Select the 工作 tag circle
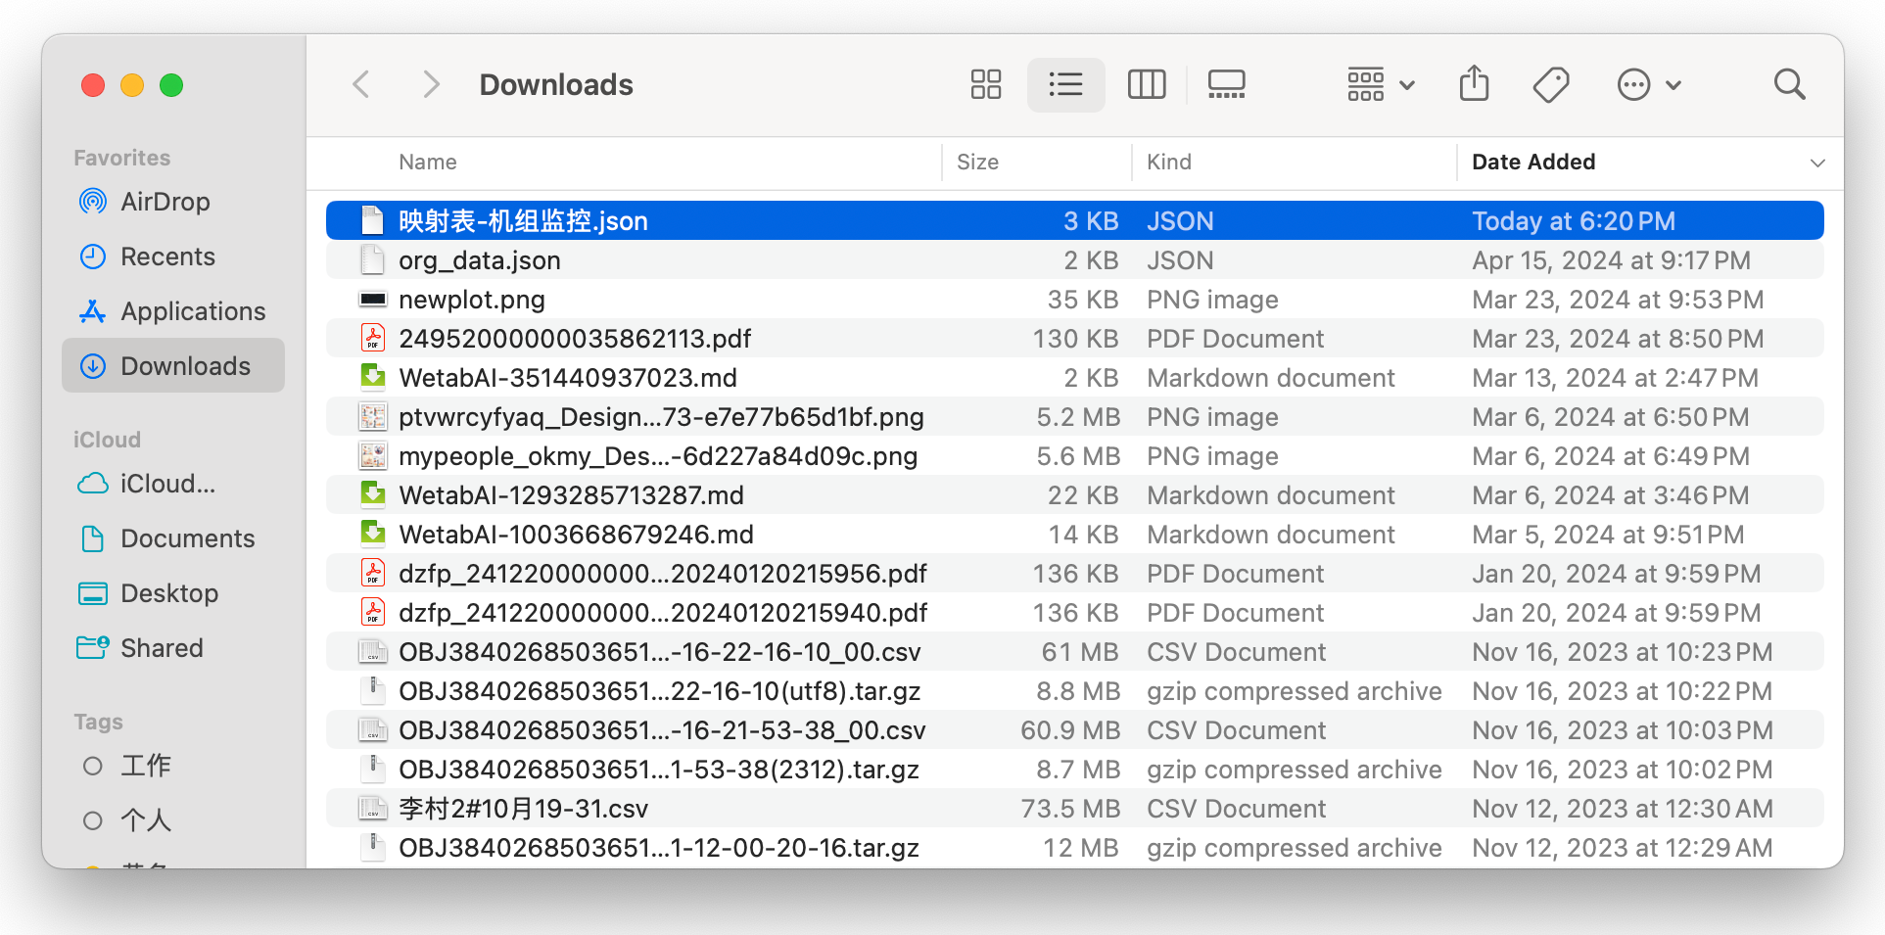Screen dimensions: 1885x935 pos(93,766)
